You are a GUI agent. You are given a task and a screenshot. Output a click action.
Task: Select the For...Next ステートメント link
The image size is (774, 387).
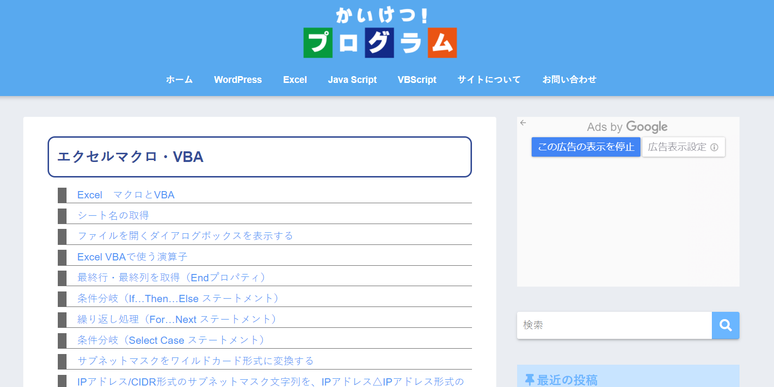177,319
